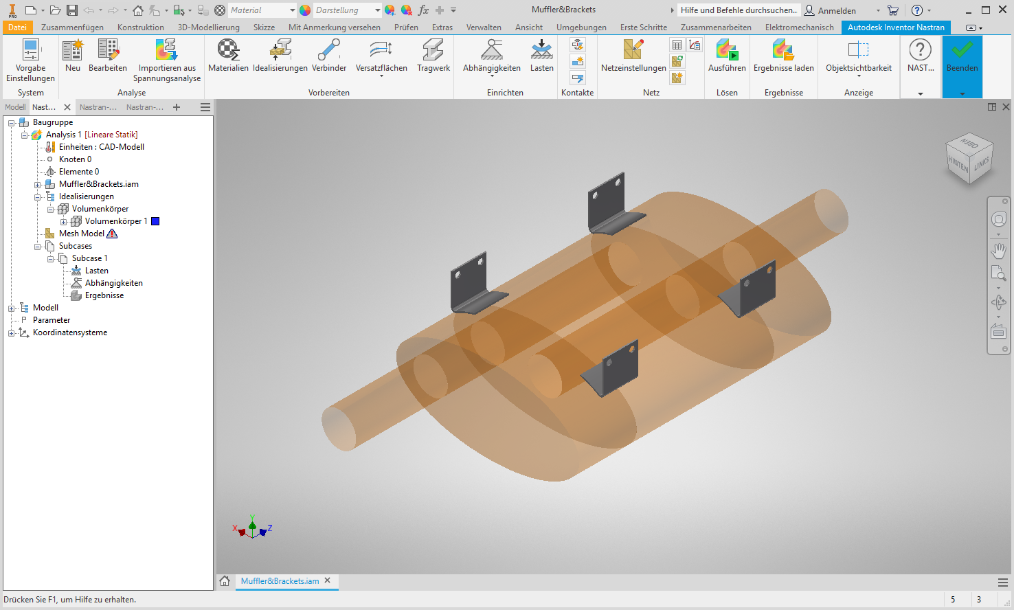
Task: Expand the Koordinatensysteme tree node
Action: click(x=11, y=332)
